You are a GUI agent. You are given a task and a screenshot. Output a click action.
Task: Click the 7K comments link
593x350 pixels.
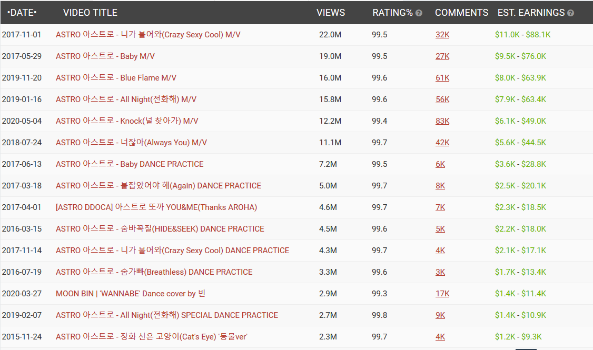(x=440, y=207)
